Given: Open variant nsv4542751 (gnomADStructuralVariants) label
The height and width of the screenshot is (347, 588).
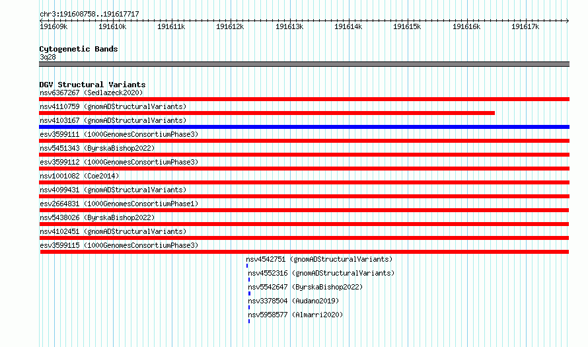Looking at the screenshot, I should tap(319, 259).
